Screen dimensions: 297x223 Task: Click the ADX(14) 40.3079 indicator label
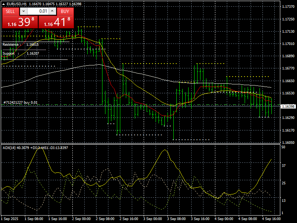coord(35,148)
